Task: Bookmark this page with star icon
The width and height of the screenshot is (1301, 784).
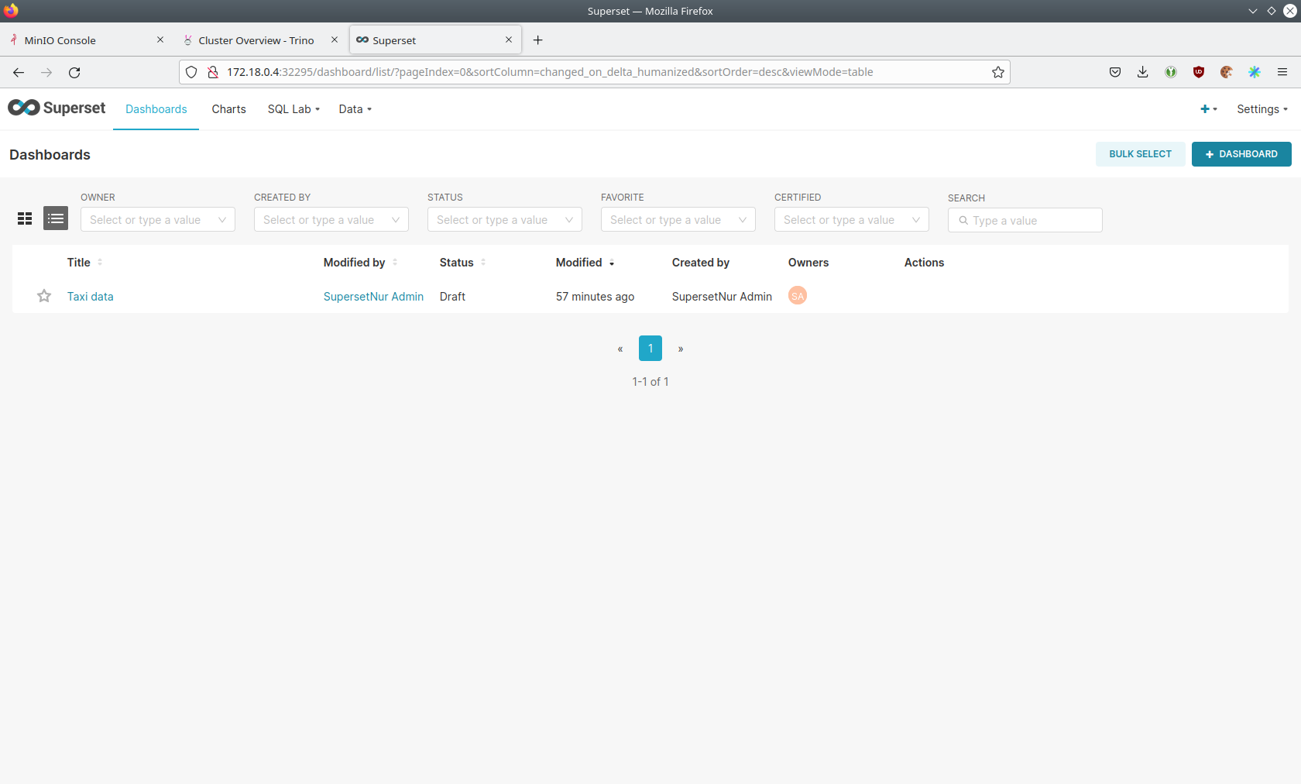Action: click(x=997, y=72)
